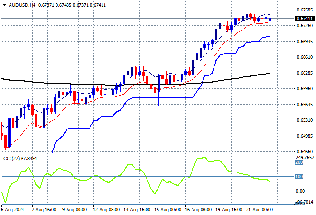Click the CCI 200 level marker

tap(299, 162)
